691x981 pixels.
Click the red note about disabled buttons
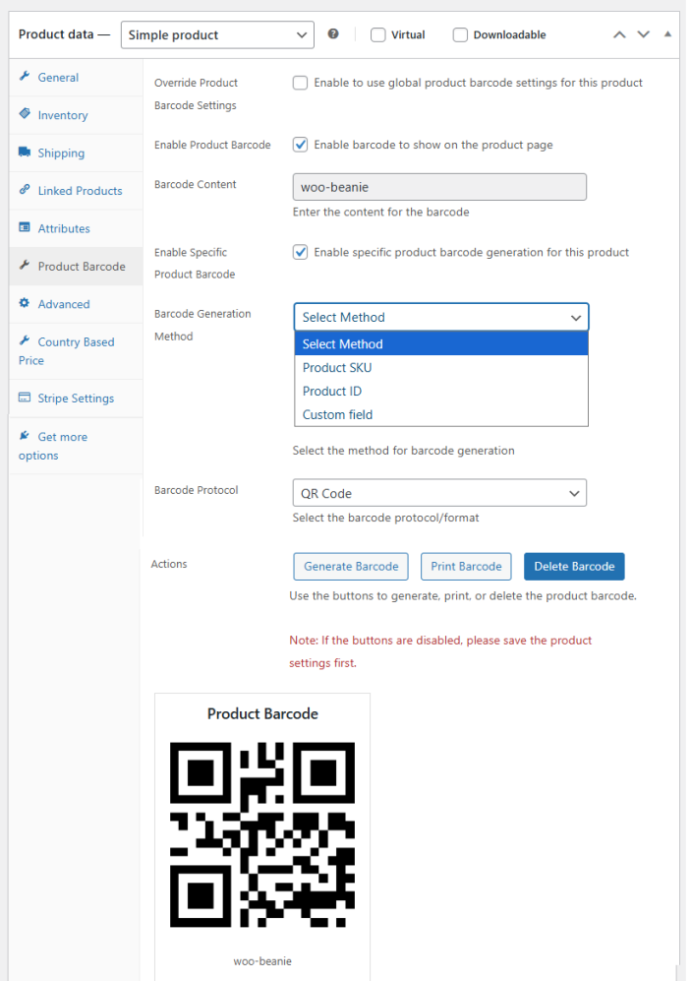click(x=440, y=651)
